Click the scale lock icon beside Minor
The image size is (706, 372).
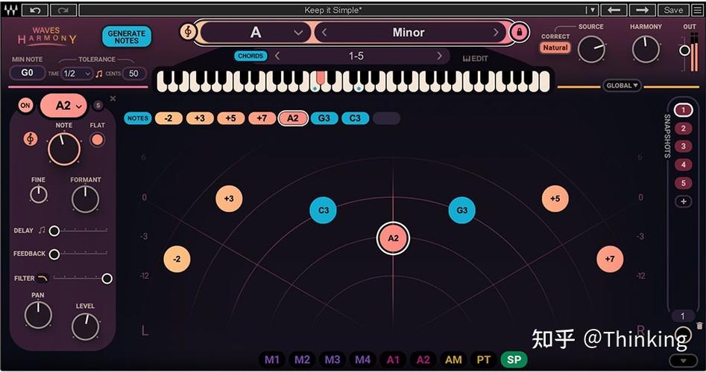pos(519,32)
